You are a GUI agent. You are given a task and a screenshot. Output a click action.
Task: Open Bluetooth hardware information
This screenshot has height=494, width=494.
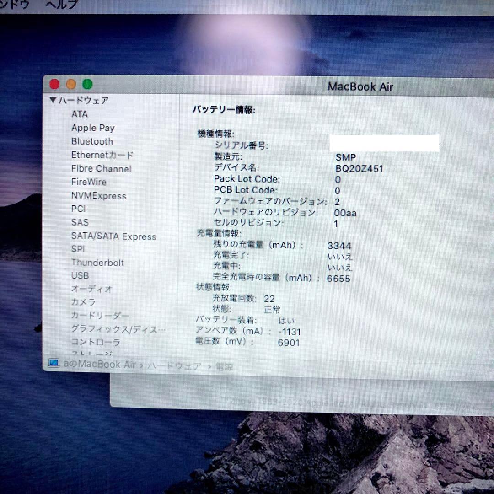pyautogui.click(x=92, y=141)
